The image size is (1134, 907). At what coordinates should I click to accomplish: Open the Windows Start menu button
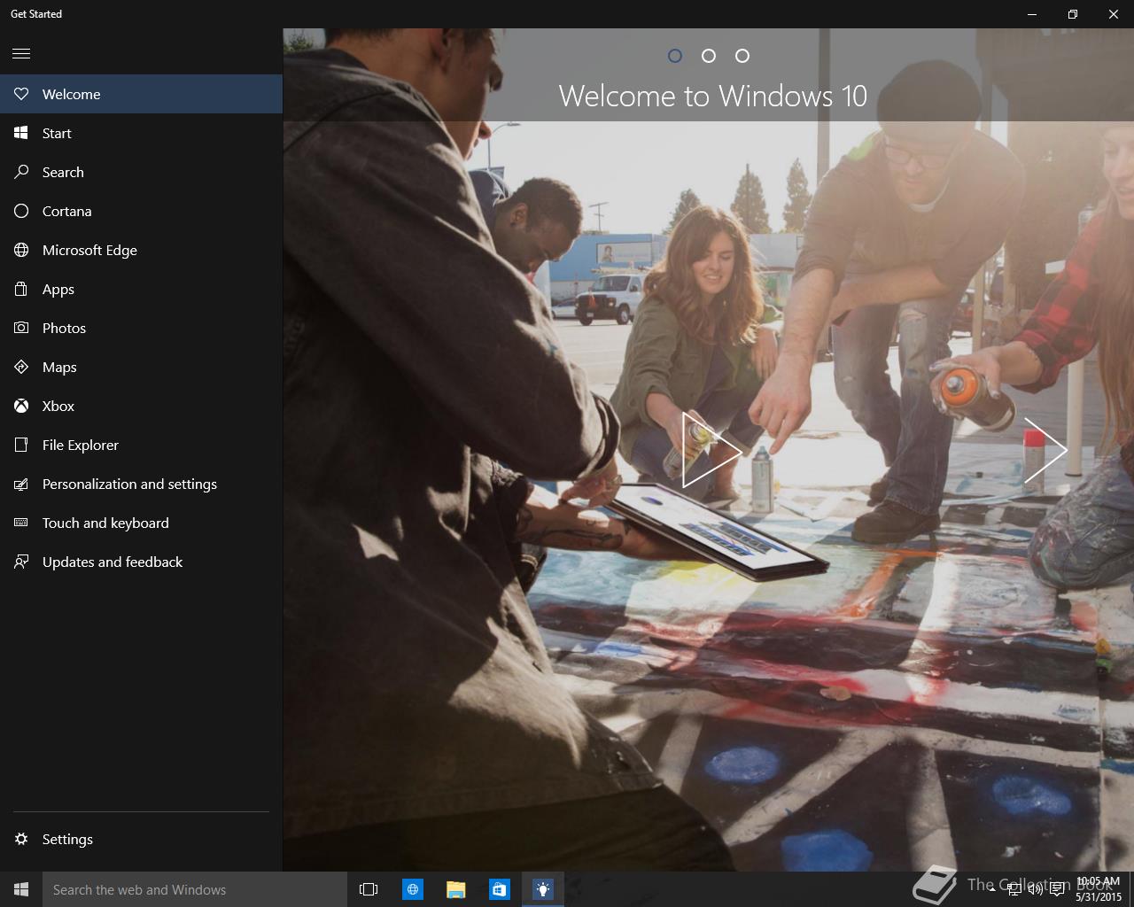(21, 889)
